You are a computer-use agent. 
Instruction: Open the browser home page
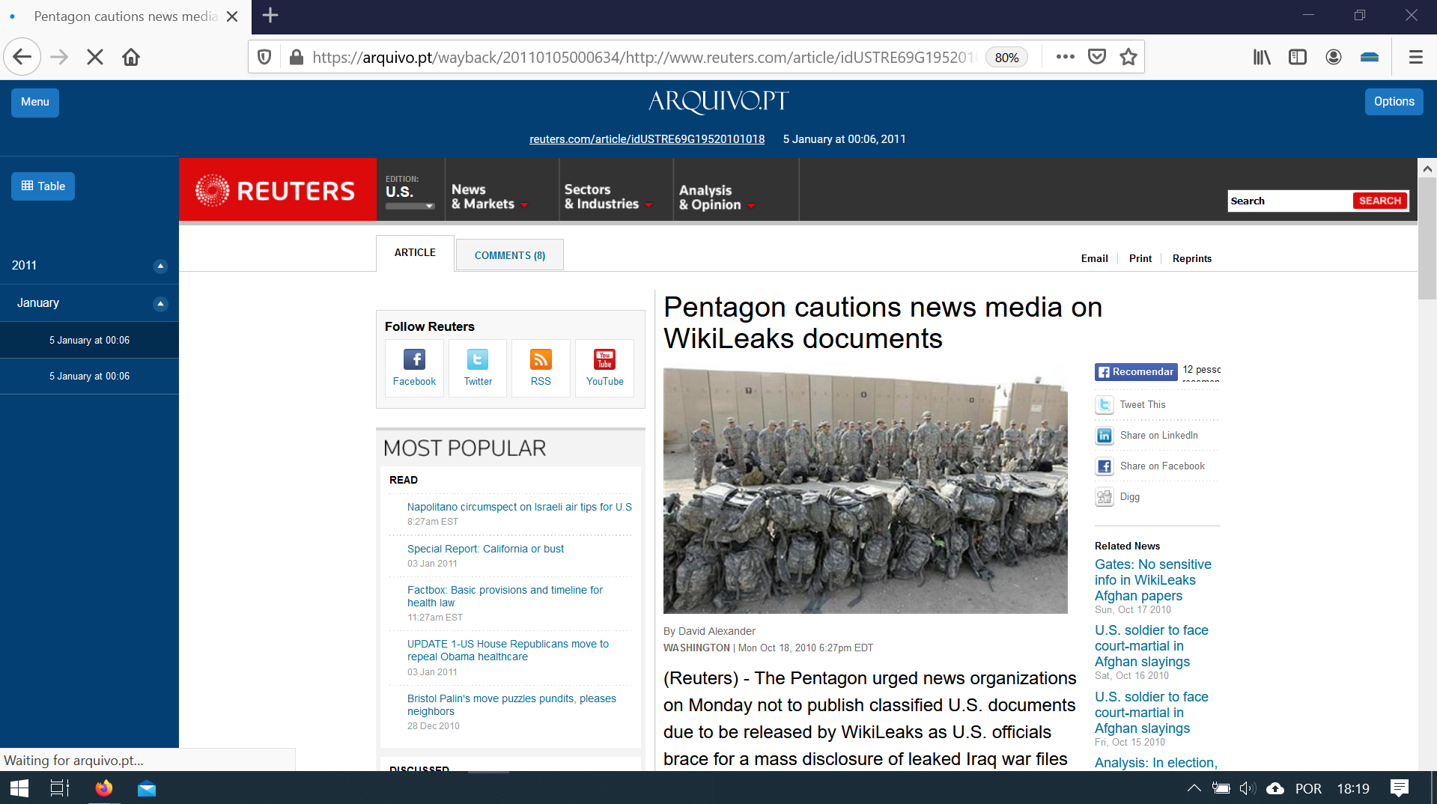point(131,57)
